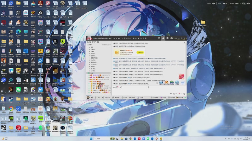
Task: Open the speech bubble dropdown near the send area
Action: click(x=175, y=94)
